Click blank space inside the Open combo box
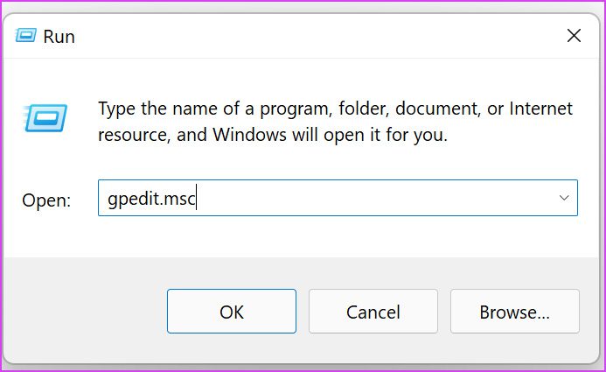Viewport: 606px width, 372px height. pyautogui.click(x=375, y=198)
